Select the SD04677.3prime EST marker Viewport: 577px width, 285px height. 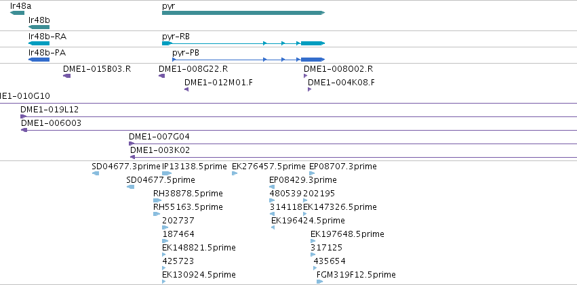click(96, 173)
